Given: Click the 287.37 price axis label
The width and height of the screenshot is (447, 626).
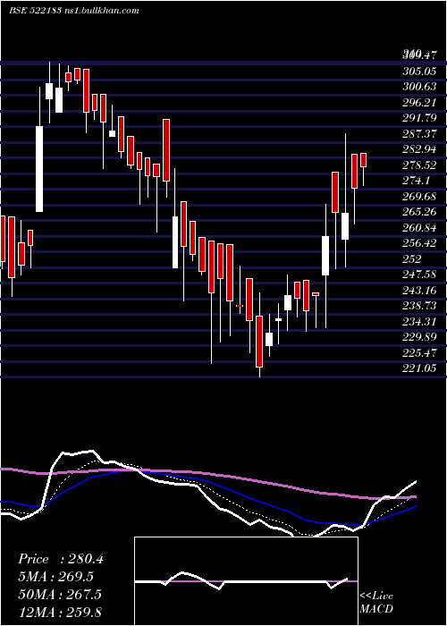Looking at the screenshot, I should click(418, 134).
